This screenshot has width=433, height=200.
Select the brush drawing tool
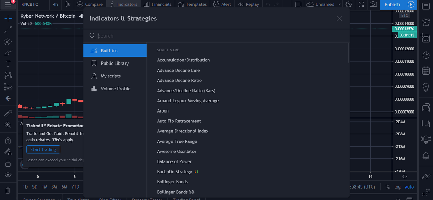pos(8,53)
